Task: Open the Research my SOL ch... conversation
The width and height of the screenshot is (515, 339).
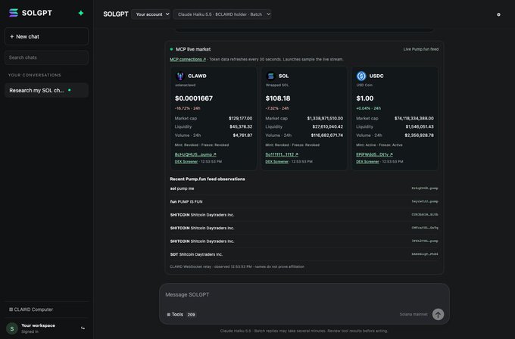Action: (46, 90)
